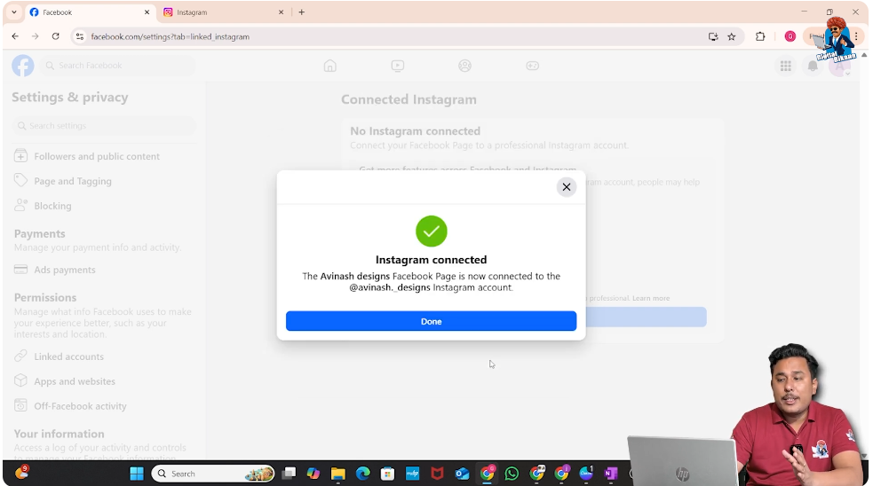Image resolution: width=873 pixels, height=486 pixels.
Task: Select the Facebook browser tab
Action: tap(89, 12)
